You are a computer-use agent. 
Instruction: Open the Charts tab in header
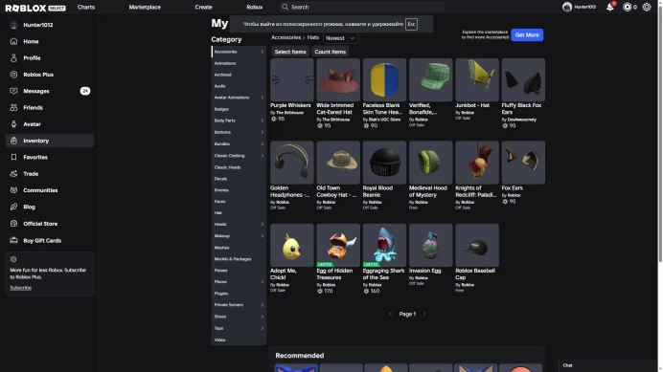pyautogui.click(x=86, y=7)
